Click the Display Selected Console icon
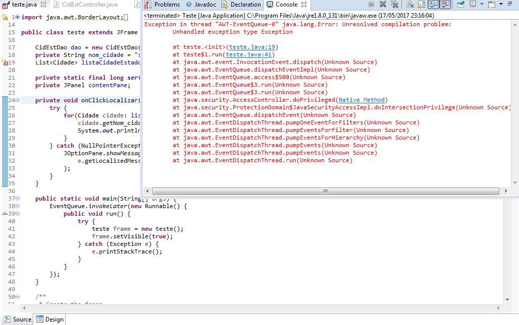Screen dimensions: 519x325 (x=473, y=5)
